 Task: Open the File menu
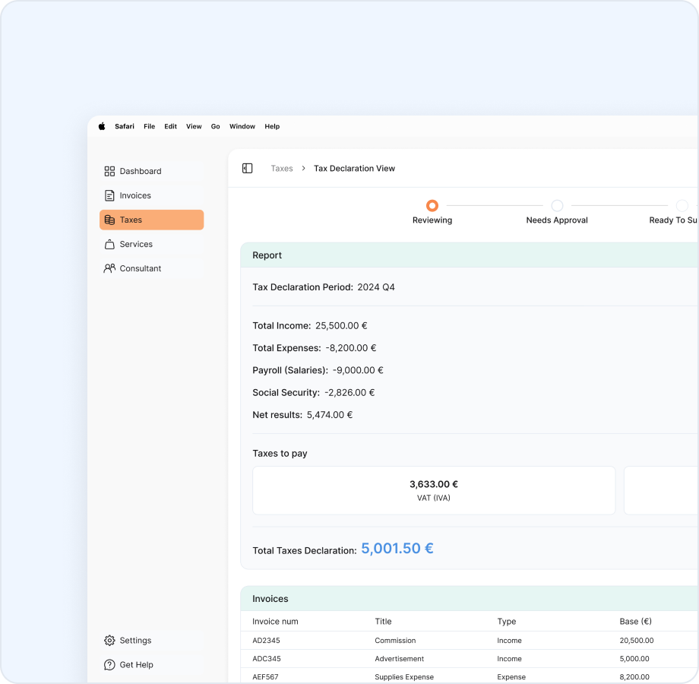[149, 127]
